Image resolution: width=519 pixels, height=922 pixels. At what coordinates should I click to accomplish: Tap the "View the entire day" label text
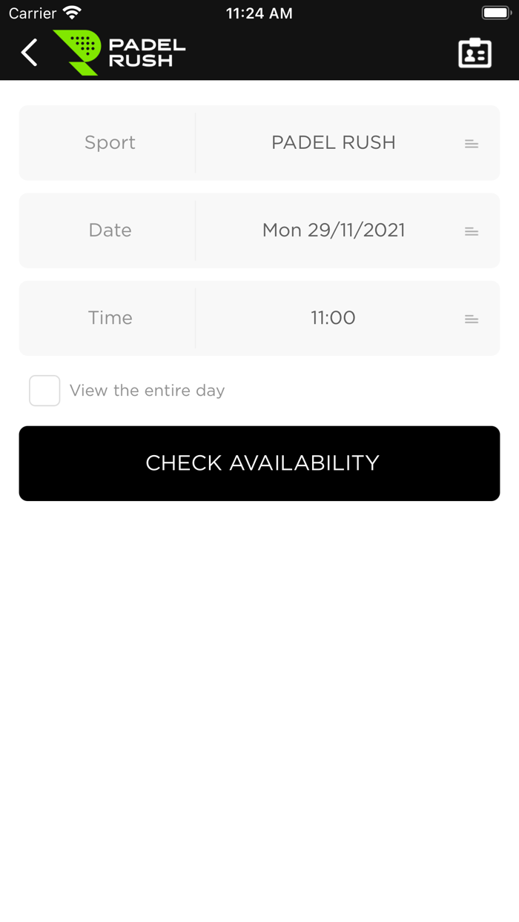147,391
